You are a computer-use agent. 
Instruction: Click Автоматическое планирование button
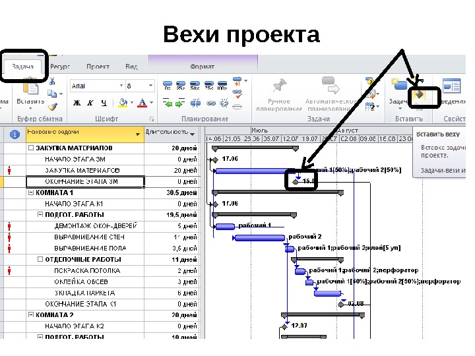[330, 94]
